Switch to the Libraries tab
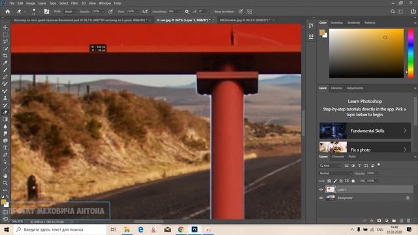418x235 pixels. click(336, 88)
